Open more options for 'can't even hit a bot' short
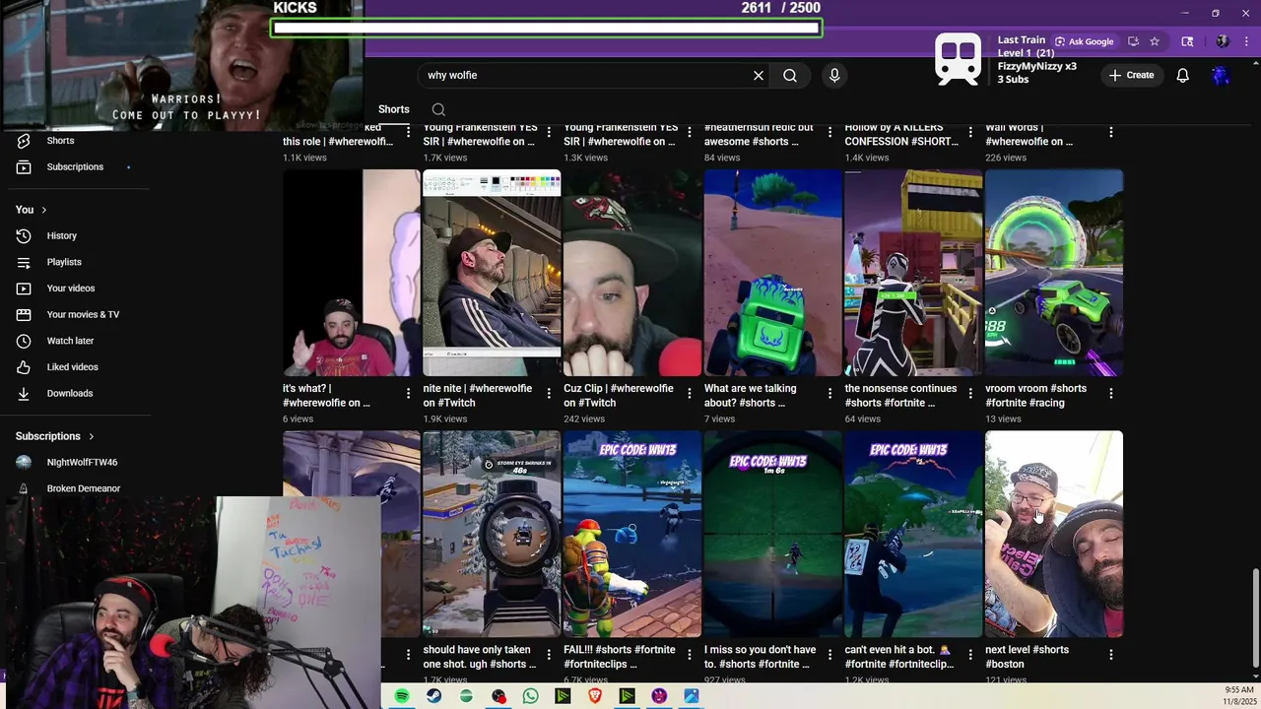The image size is (1261, 709). pyautogui.click(x=970, y=654)
